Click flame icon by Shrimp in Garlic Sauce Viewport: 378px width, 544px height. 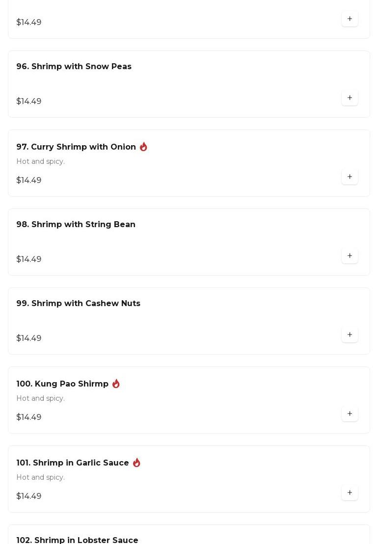coord(136,463)
